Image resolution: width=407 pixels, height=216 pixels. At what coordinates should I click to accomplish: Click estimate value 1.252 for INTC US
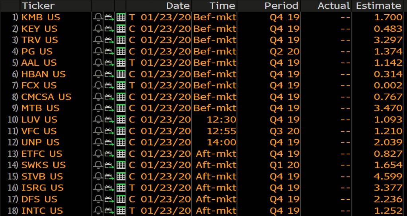tap(388, 210)
